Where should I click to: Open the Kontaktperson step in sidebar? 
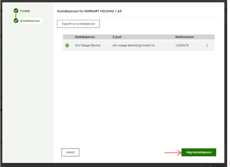[x=30, y=21]
